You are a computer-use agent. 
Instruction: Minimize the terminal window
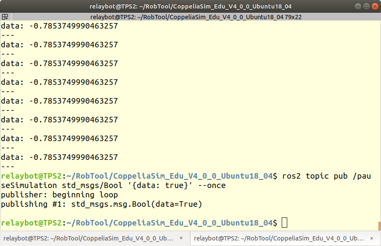click(358, 6)
